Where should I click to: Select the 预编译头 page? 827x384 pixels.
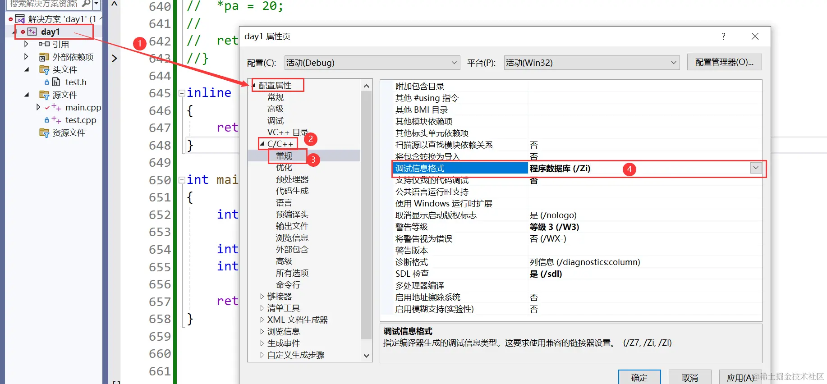click(292, 215)
